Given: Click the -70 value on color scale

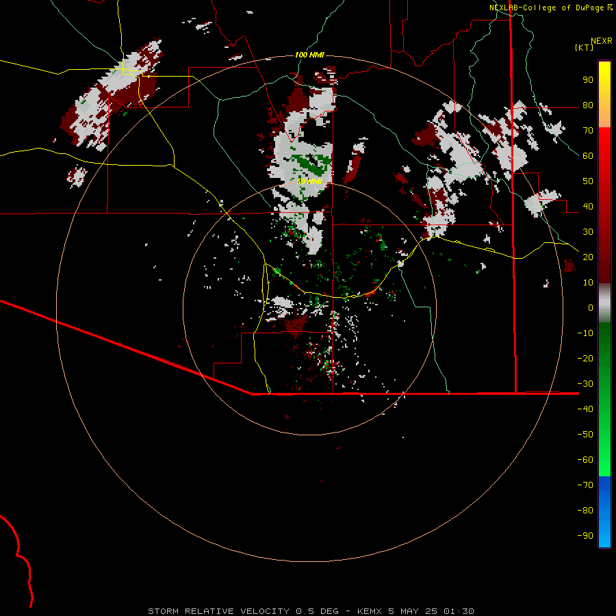Looking at the screenshot, I should tap(585, 485).
